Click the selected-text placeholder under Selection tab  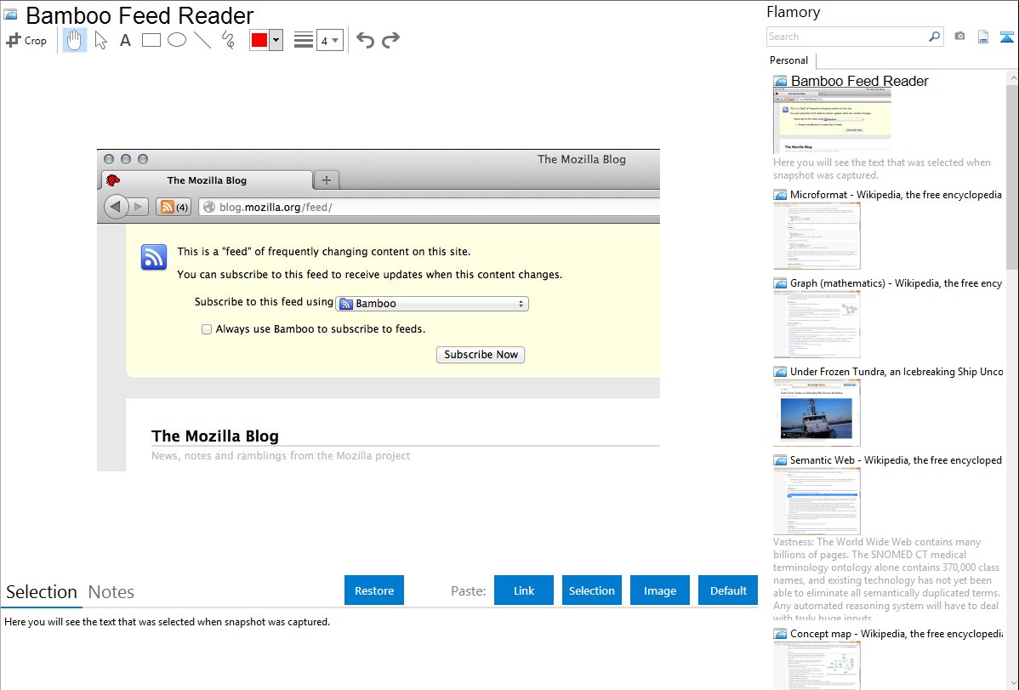(167, 622)
